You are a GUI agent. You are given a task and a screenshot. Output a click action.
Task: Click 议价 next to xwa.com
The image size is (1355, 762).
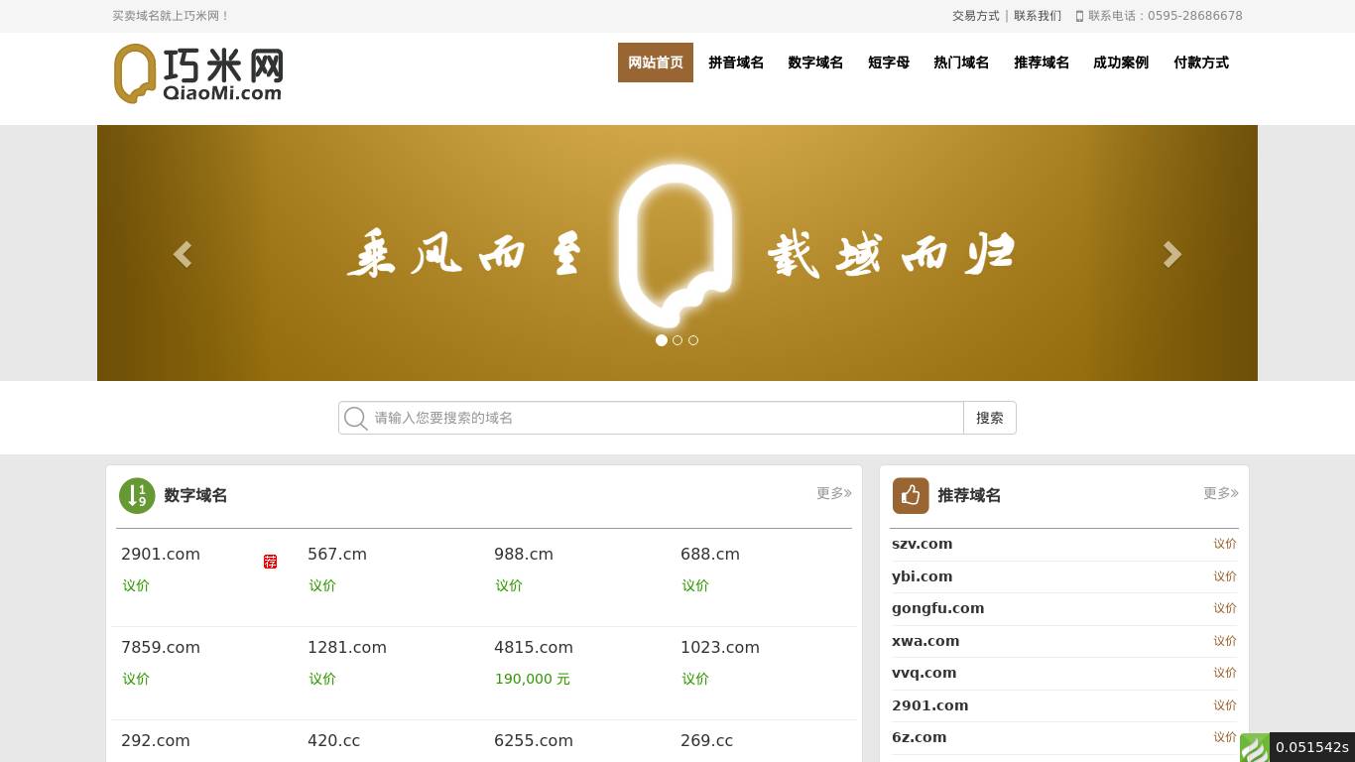click(1225, 641)
